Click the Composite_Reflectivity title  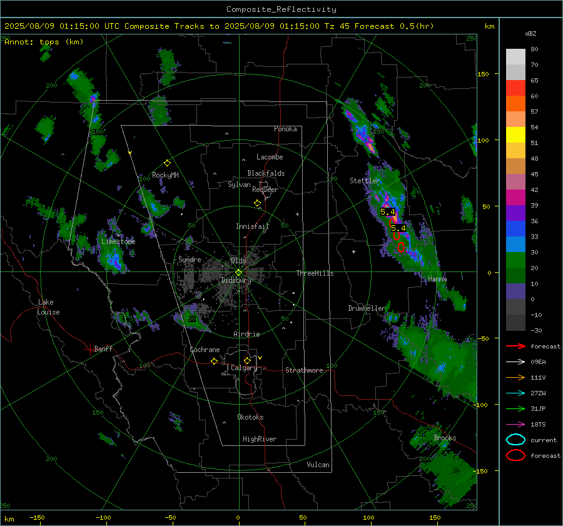point(281,9)
